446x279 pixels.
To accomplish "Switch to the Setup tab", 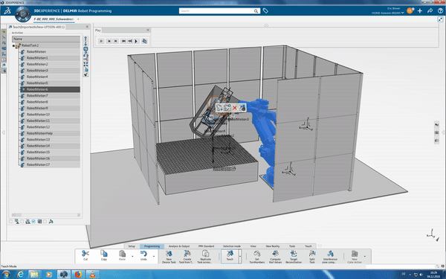I will coord(132,246).
